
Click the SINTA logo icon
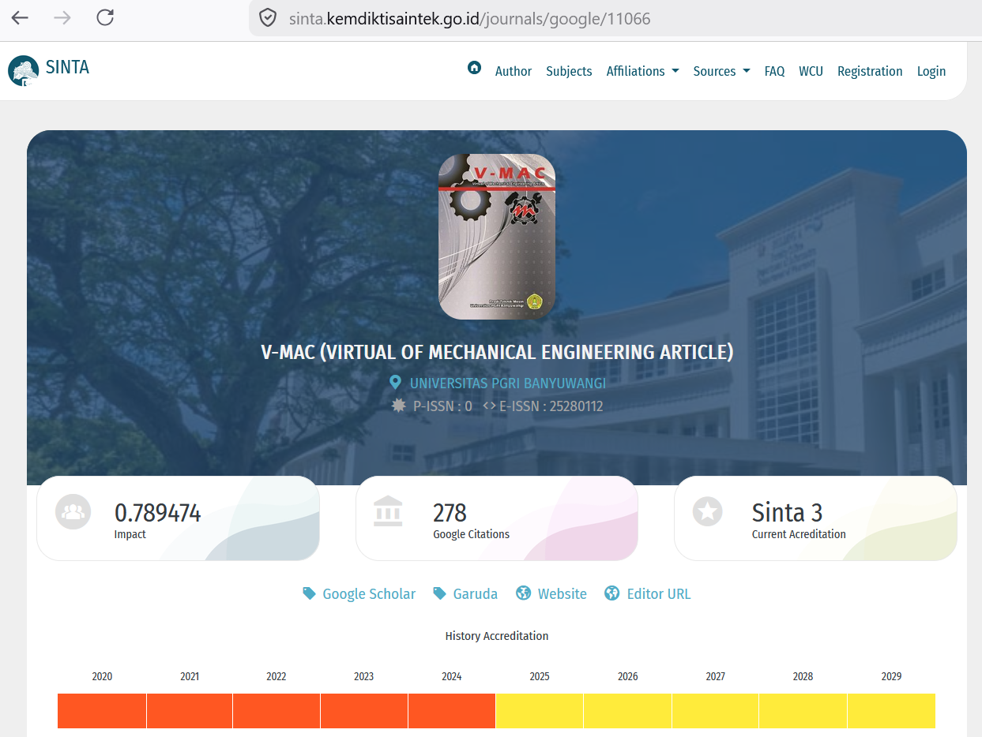click(x=24, y=70)
